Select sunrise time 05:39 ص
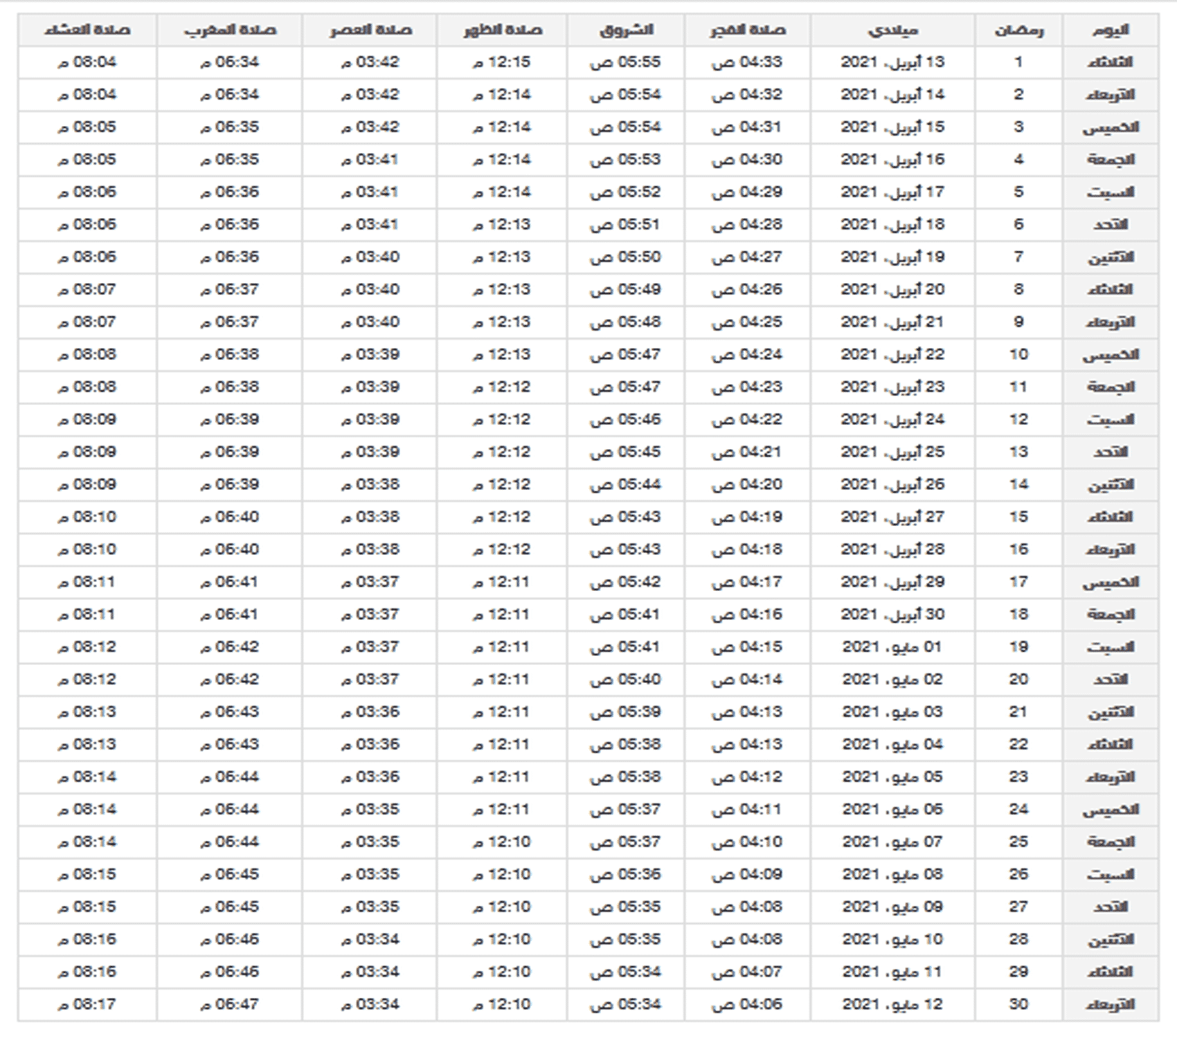 [x=626, y=712]
